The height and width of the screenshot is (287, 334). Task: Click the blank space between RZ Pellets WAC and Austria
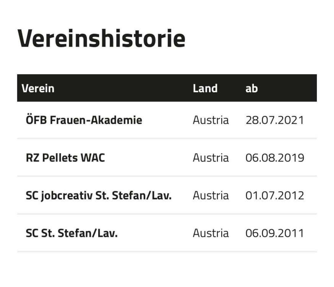(x=149, y=158)
